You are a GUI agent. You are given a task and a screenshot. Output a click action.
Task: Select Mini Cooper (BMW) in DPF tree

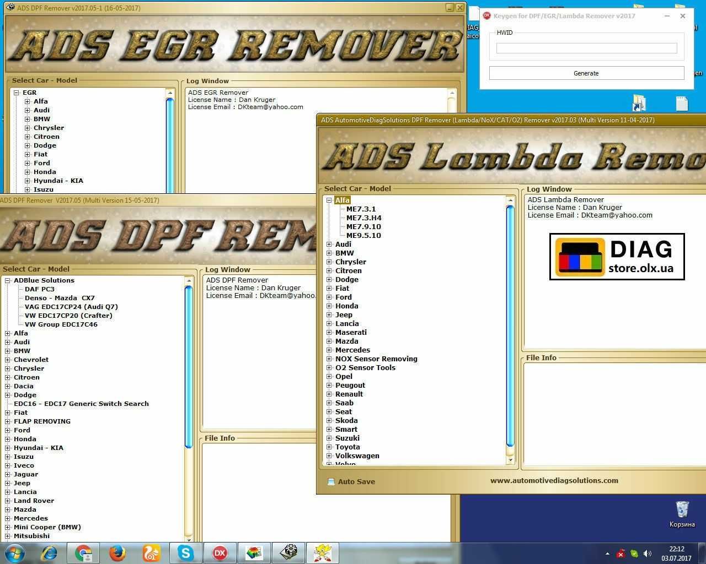[x=47, y=527]
